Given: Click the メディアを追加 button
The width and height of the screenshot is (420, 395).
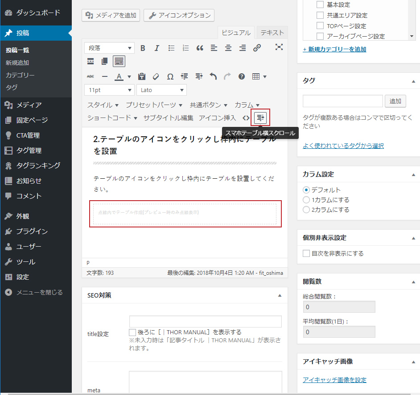Looking at the screenshot, I should pos(111,16).
